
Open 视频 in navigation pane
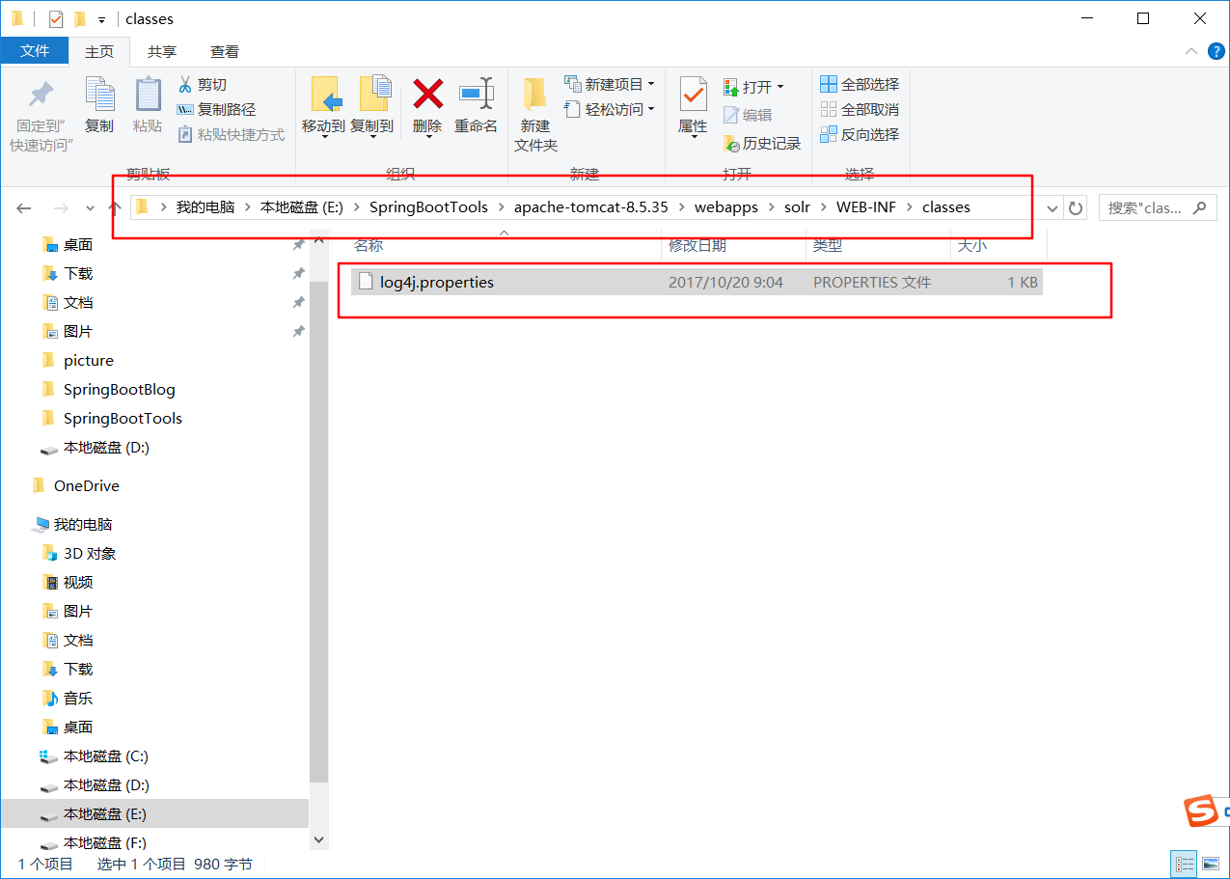tap(78, 583)
